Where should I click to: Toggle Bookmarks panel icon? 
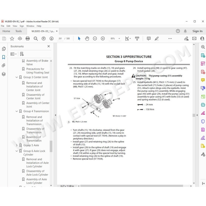click(4, 57)
